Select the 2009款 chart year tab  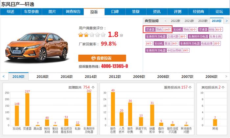tap(139, 76)
